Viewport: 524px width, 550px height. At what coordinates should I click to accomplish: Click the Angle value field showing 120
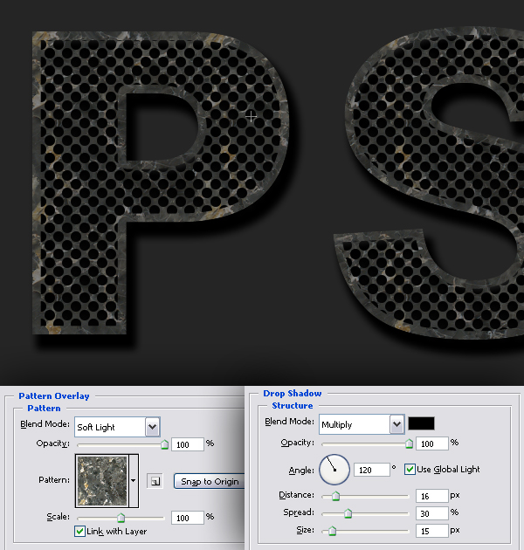pyautogui.click(x=372, y=470)
